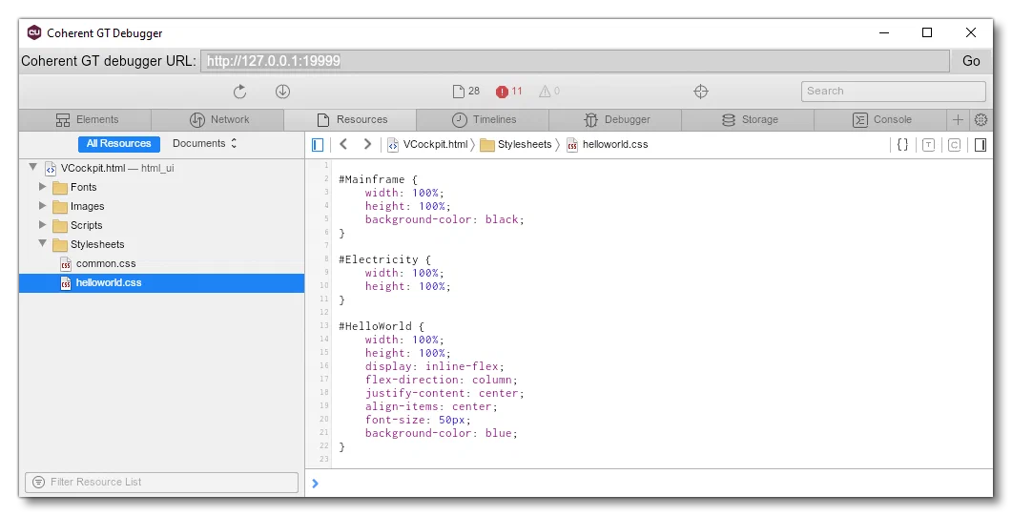Click the debugger URL input field
1012x516 pixels.
pyautogui.click(x=575, y=61)
